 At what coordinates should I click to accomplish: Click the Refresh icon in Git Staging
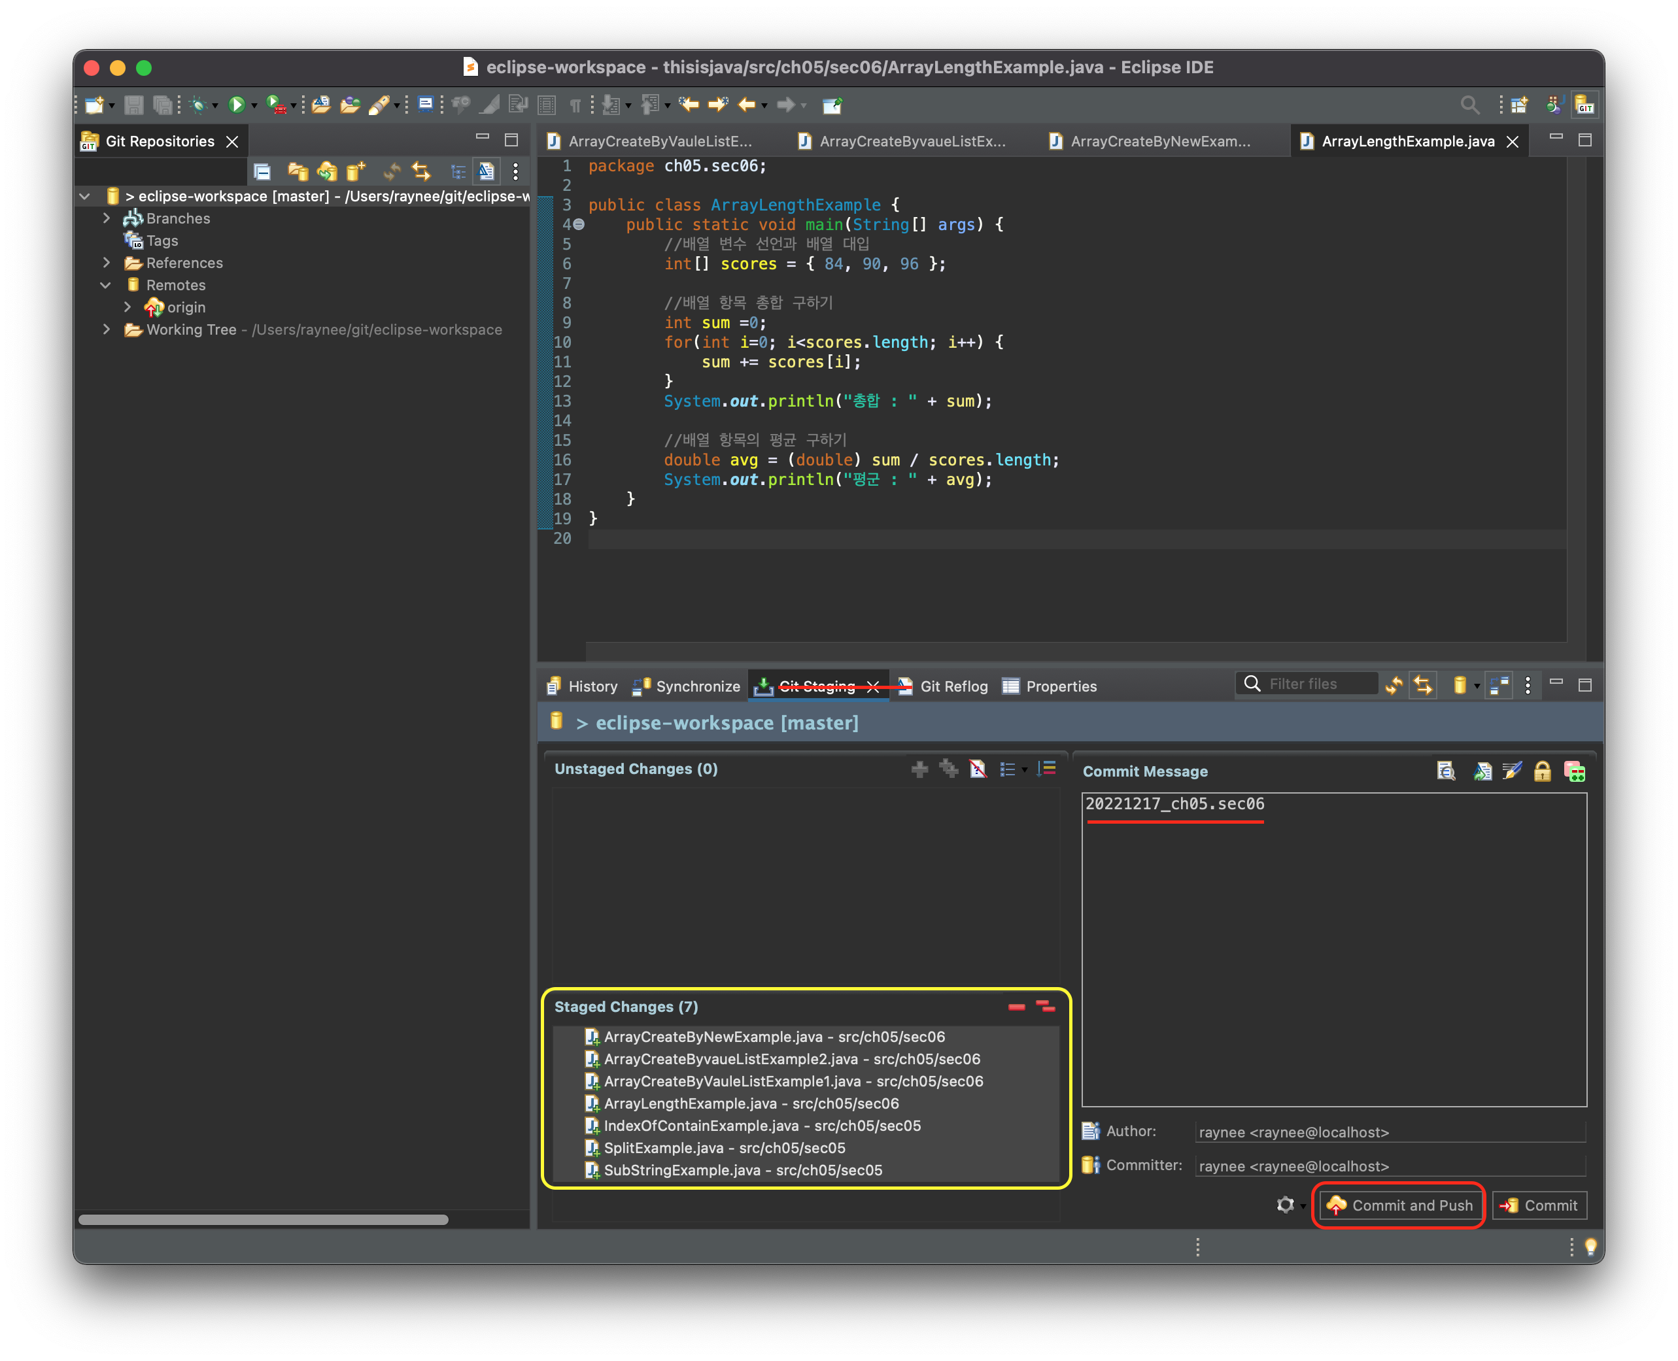pos(1394,685)
